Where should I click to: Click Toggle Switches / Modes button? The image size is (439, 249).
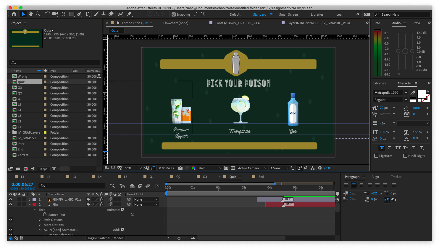[105, 238]
